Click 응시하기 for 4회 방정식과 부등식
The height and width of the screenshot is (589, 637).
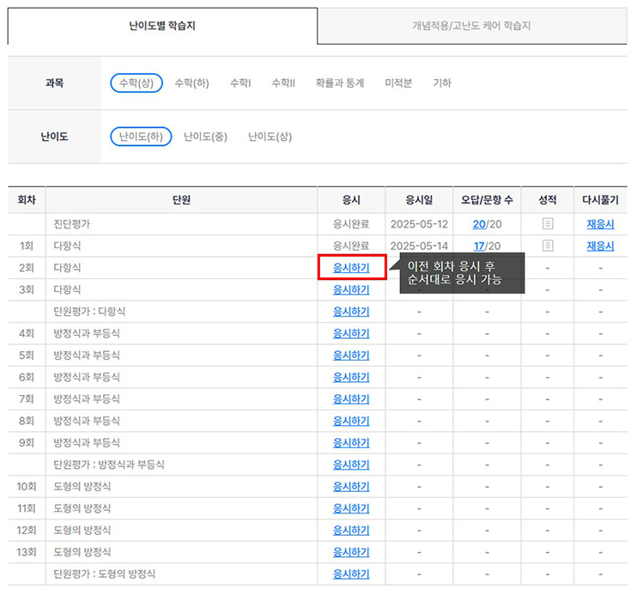(351, 333)
